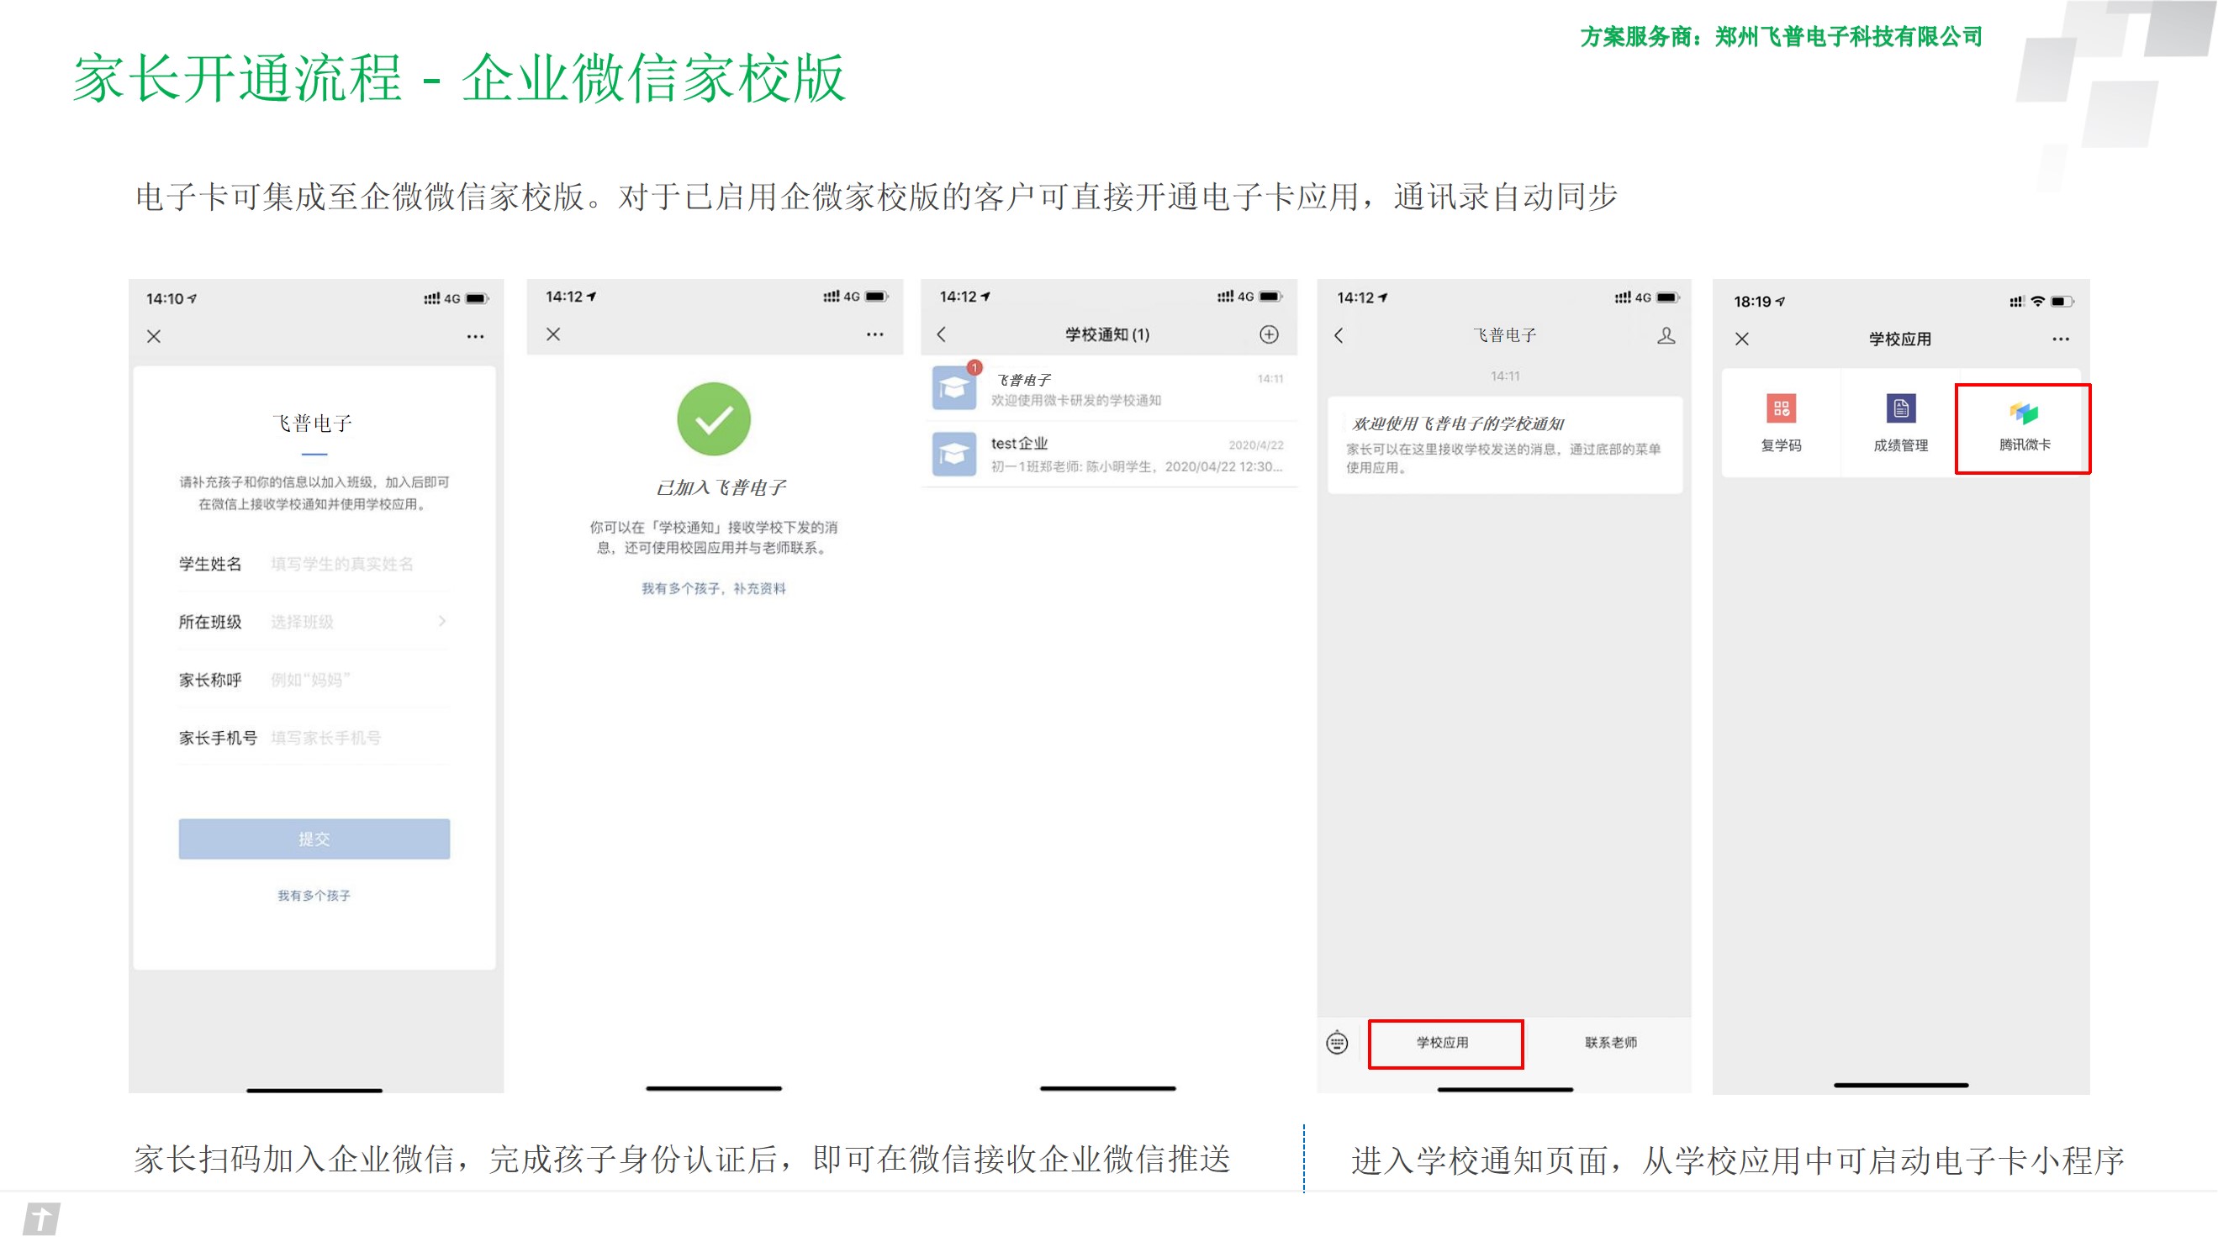Click the X icon on the registration form screen

153,336
